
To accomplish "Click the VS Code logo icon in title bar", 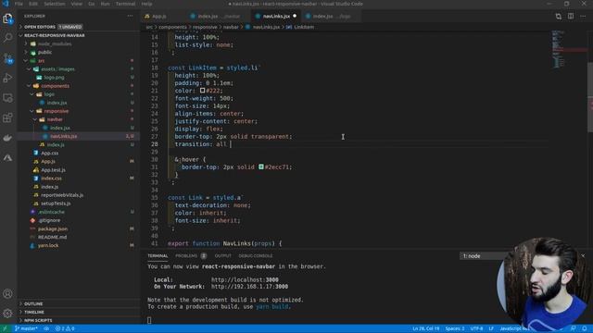I will tap(6, 4).
